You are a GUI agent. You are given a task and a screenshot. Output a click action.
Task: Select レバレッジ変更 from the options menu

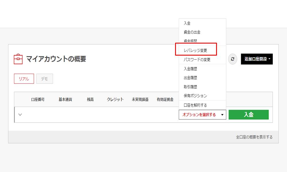pyautogui.click(x=195, y=50)
